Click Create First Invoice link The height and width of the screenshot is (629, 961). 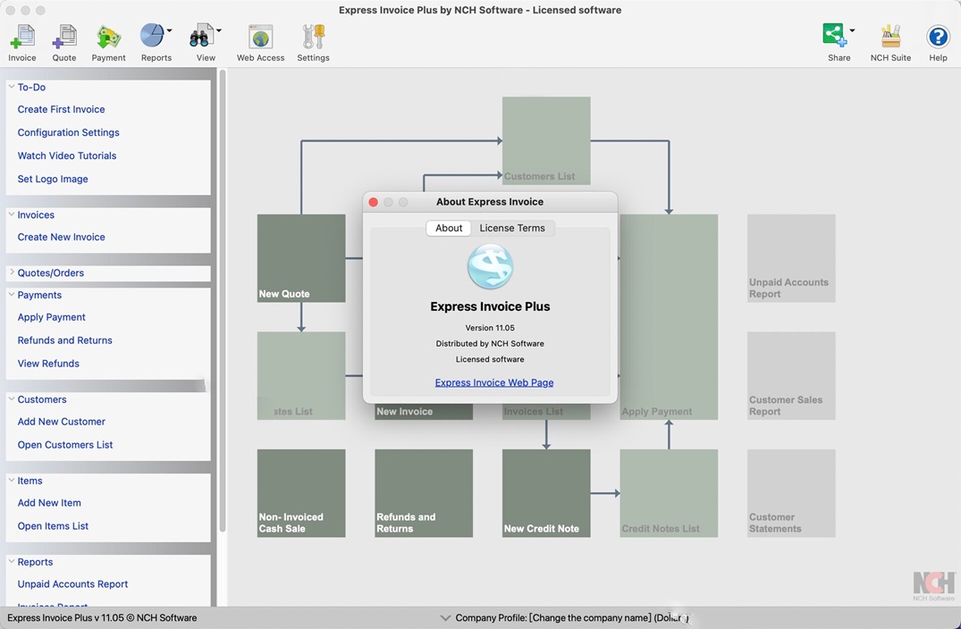tap(62, 109)
